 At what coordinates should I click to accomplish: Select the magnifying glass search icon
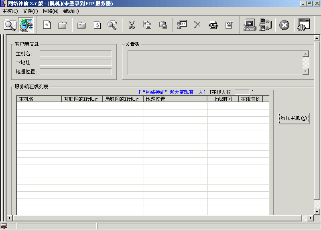10,25
